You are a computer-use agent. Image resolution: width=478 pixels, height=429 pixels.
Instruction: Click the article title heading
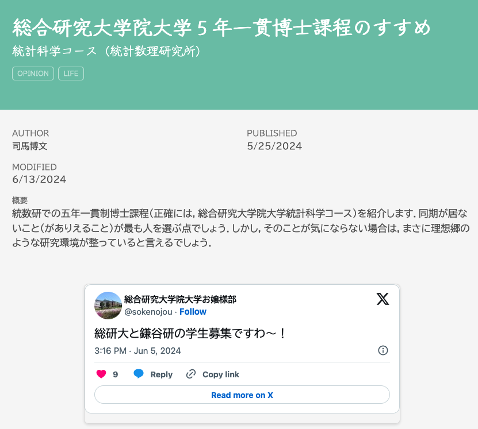[221, 28]
